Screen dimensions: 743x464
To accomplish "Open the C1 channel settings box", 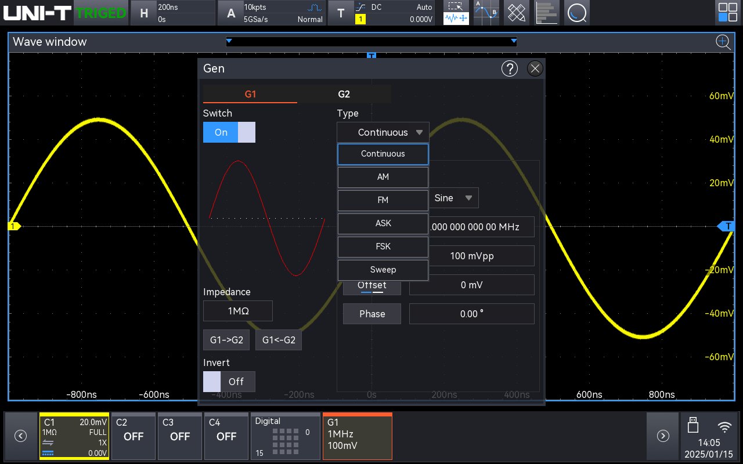I will coord(74,436).
